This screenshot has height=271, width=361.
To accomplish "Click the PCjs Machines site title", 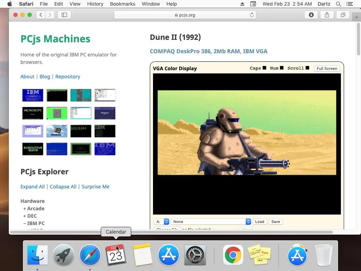I will (x=55, y=39).
